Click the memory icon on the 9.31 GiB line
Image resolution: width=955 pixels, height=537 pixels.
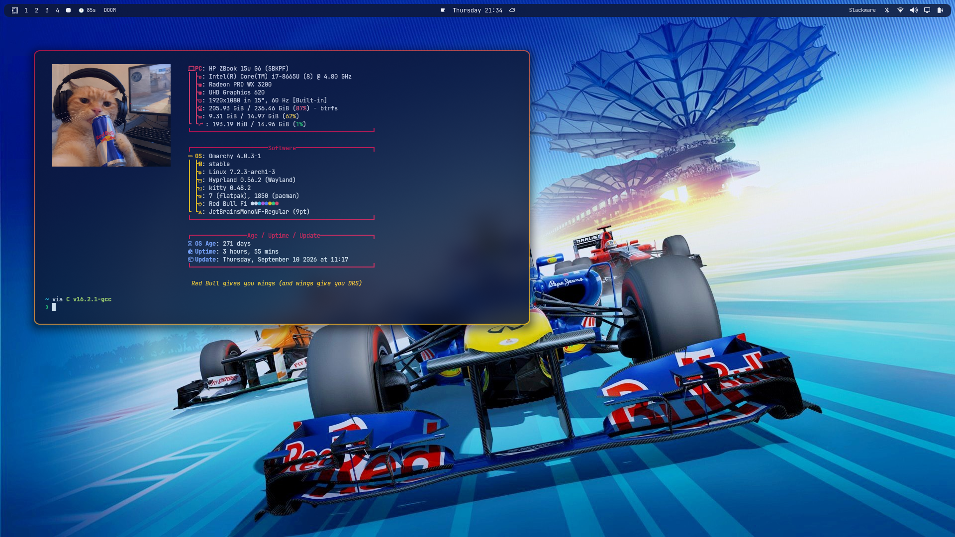pyautogui.click(x=200, y=117)
